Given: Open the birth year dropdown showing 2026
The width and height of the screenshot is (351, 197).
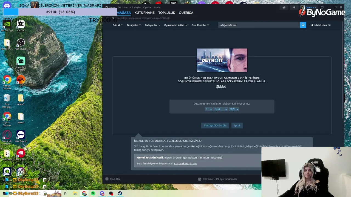Looking at the screenshot, I should [x=234, y=109].
